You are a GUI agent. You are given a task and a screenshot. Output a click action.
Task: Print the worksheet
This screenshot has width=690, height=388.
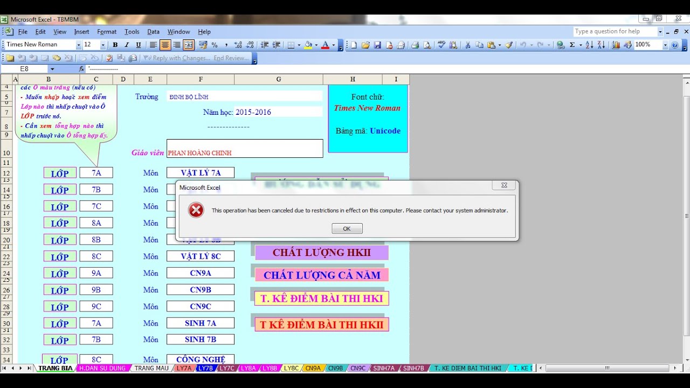click(415, 45)
